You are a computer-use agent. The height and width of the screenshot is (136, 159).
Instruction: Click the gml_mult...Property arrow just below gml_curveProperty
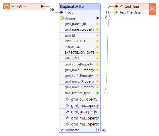point(98,70)
